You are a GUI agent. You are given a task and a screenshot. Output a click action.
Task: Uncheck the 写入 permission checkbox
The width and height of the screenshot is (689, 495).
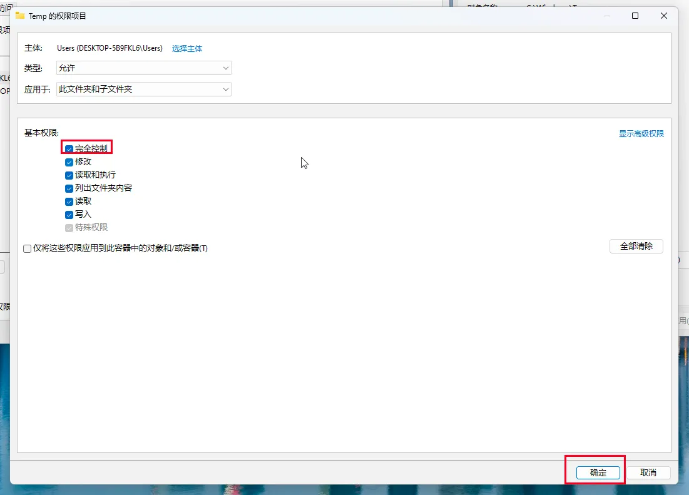[x=69, y=215]
